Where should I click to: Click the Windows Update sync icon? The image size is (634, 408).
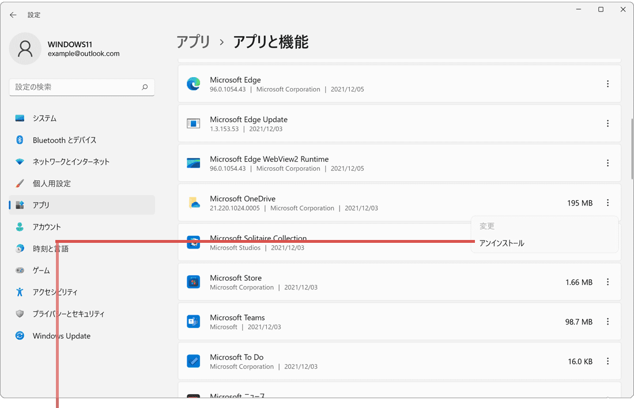click(x=20, y=335)
